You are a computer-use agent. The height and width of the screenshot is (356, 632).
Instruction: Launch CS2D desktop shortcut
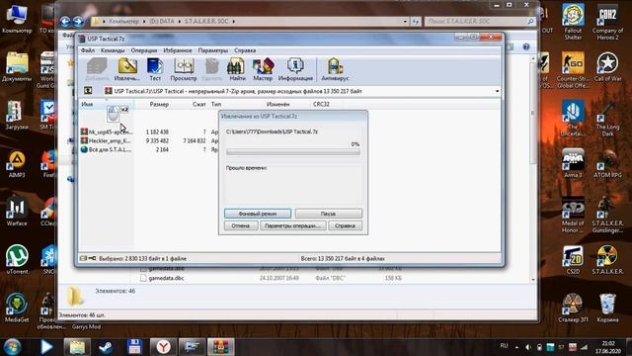[x=573, y=260]
